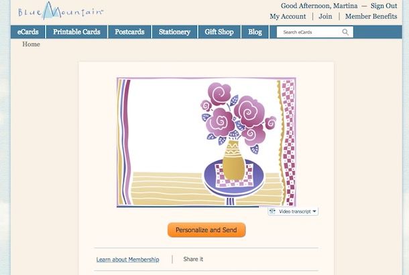
Task: Open the Gift Shop tab
Action: click(x=219, y=31)
